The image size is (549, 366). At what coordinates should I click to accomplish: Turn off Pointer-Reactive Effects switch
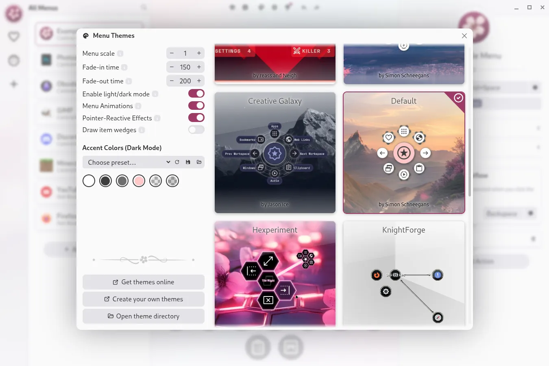196,118
